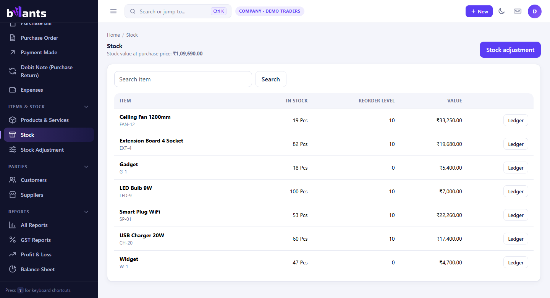
Task: Click the Stock adjustment button
Action: (x=510, y=50)
